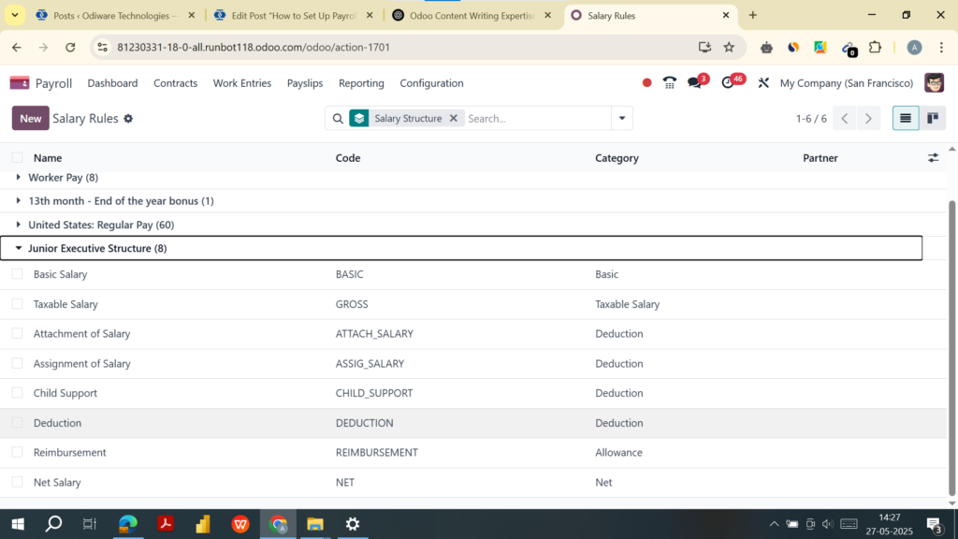Remove the Salary Structure search filter
This screenshot has width=958, height=539.
pyautogui.click(x=454, y=118)
